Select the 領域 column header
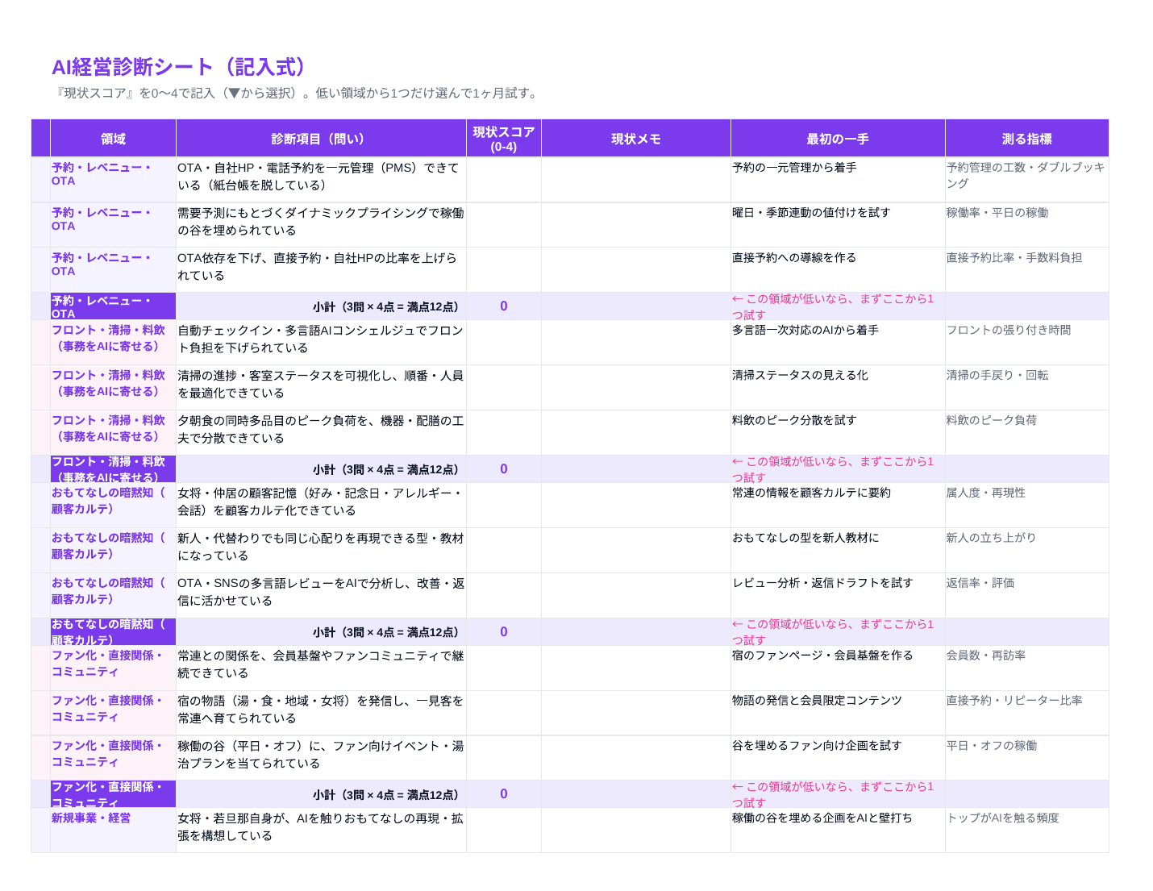The width and height of the screenshot is (1153, 891). (x=113, y=139)
